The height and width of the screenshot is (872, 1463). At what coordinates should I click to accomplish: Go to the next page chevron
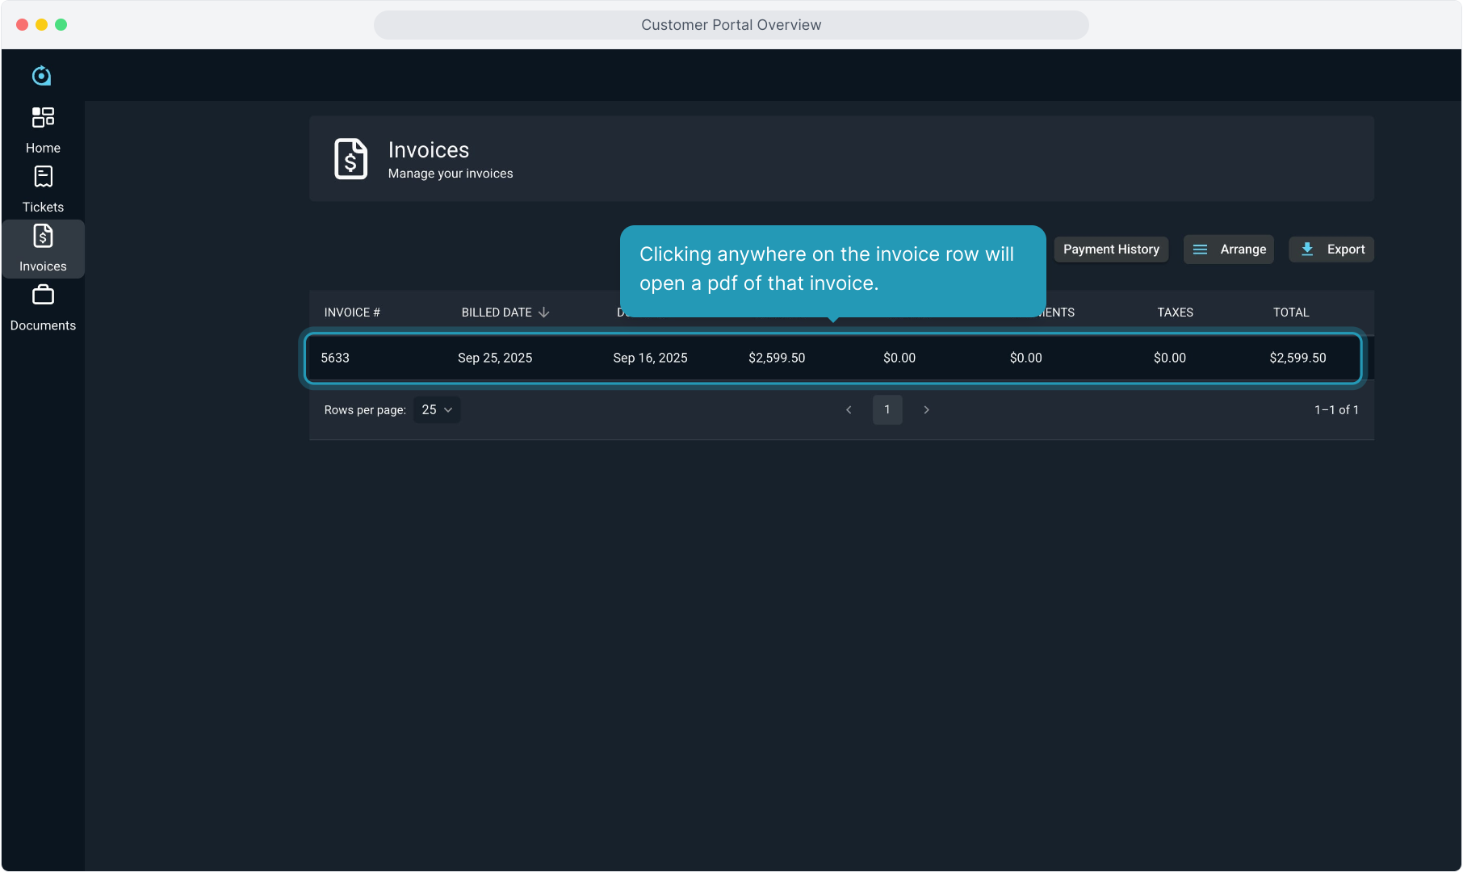click(x=926, y=410)
